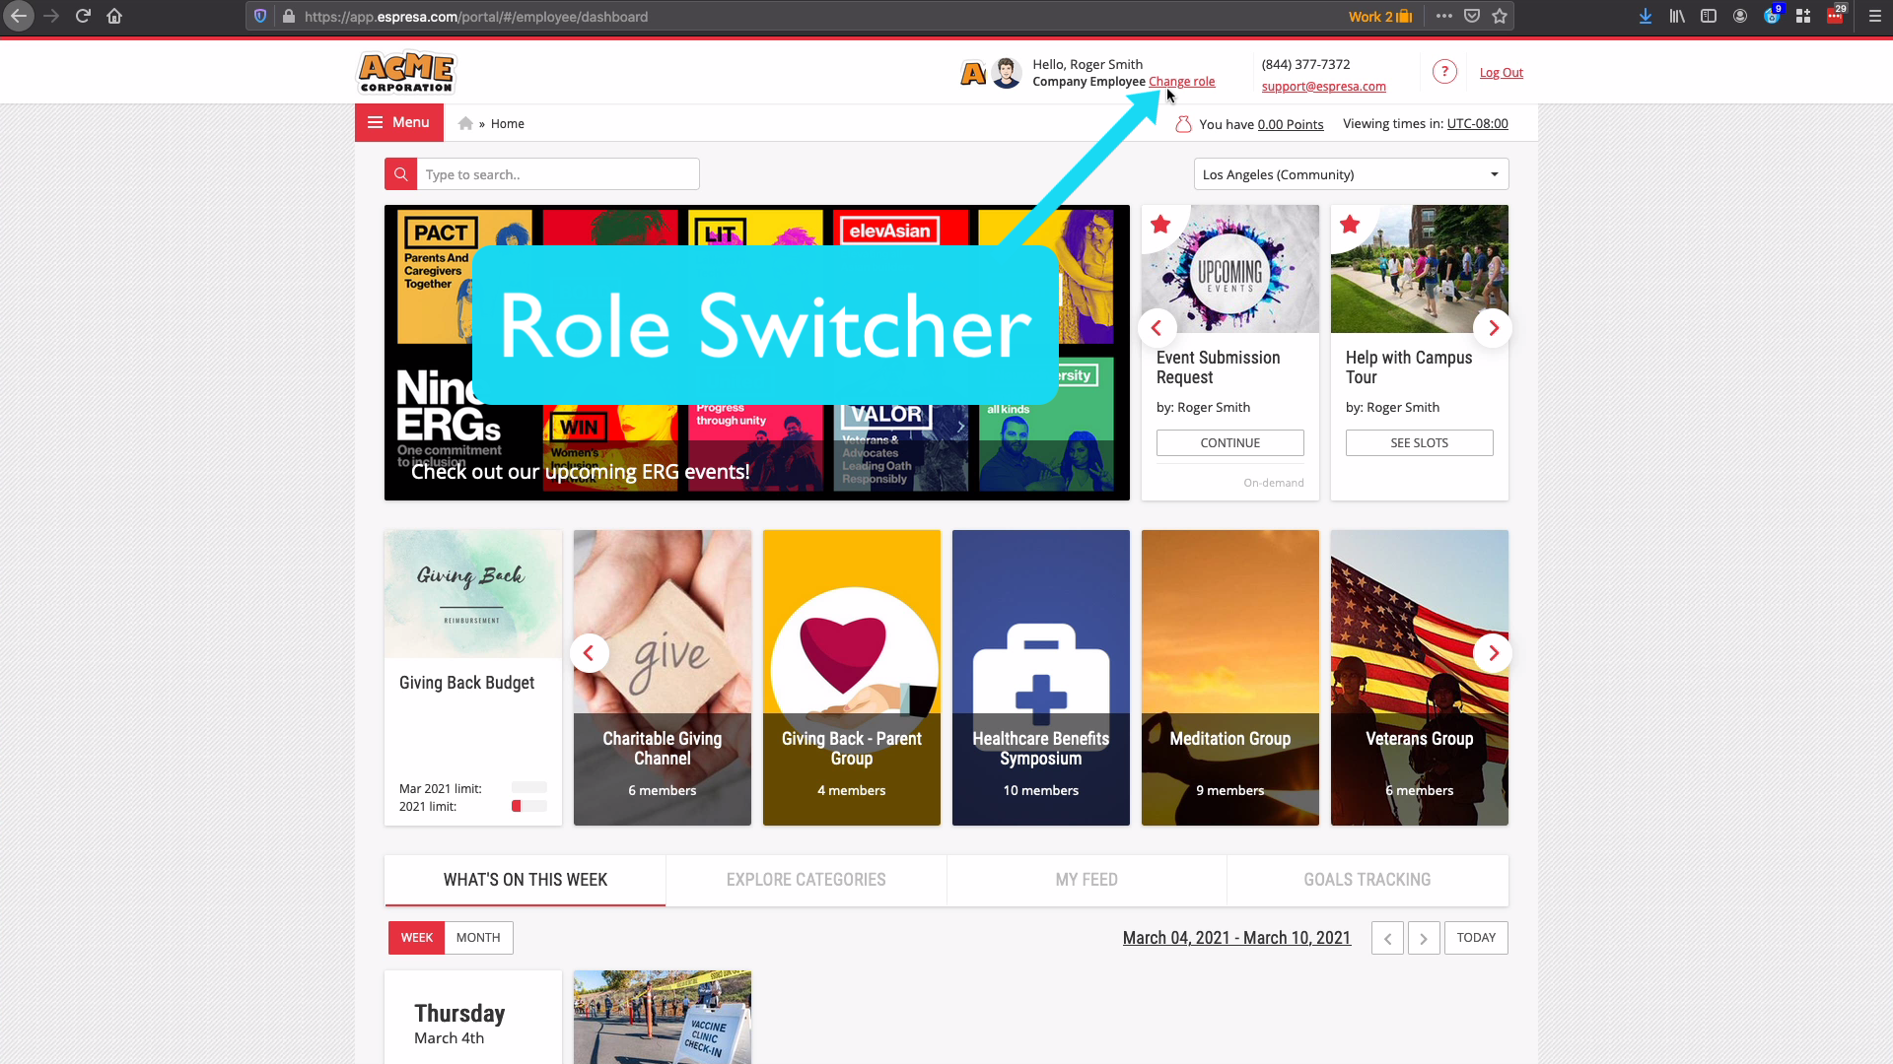Select the WEEK view toggle
The height and width of the screenshot is (1064, 1893).
[416, 937]
